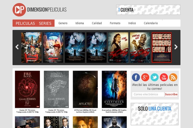Open the second Winter's Tale carousel poster
193x128 pixels.
96,48
